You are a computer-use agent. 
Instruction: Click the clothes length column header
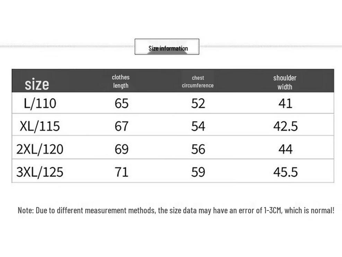click(121, 81)
